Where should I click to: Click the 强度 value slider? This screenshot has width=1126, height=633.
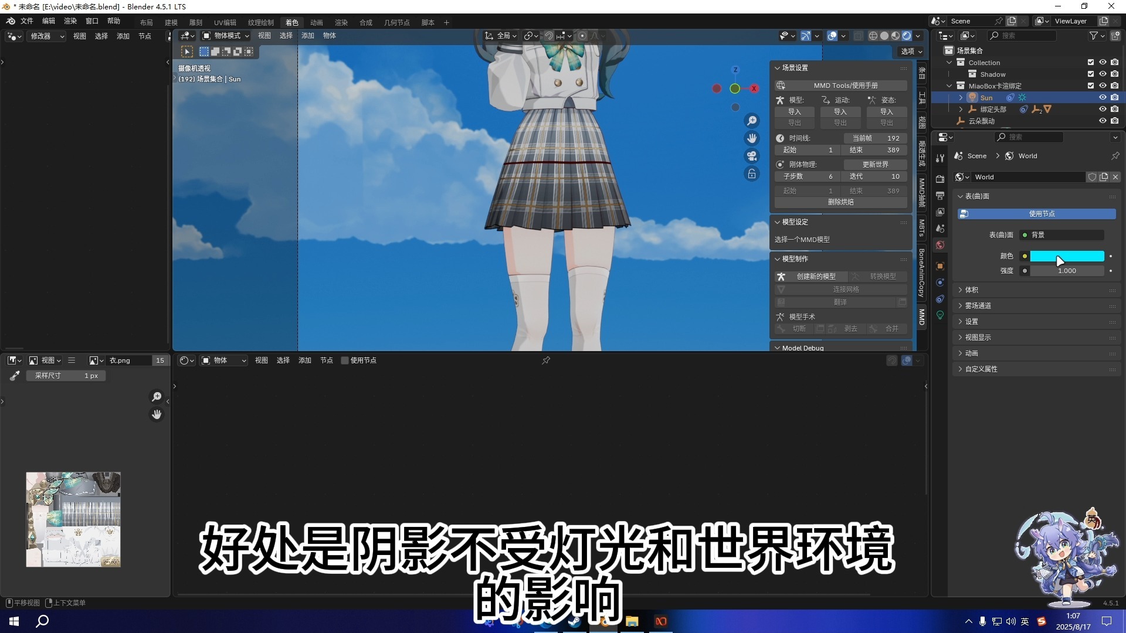[1067, 271]
